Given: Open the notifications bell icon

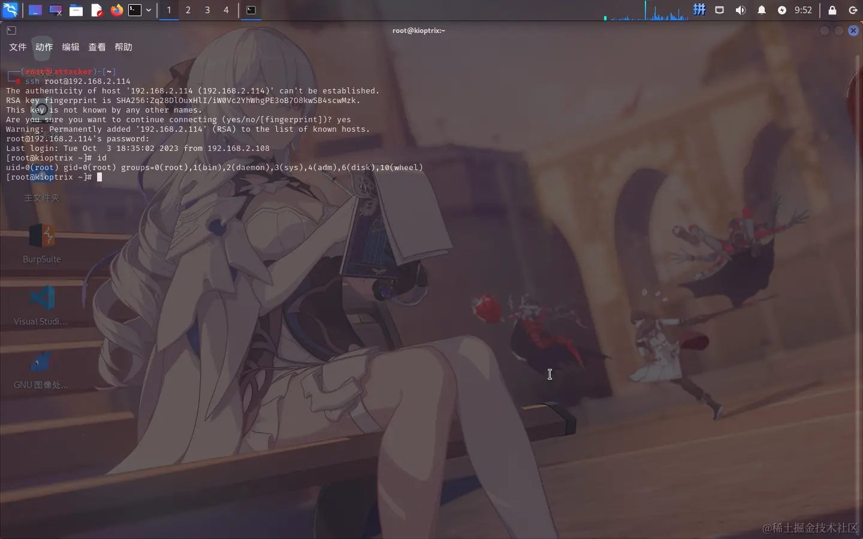Looking at the screenshot, I should [x=762, y=10].
